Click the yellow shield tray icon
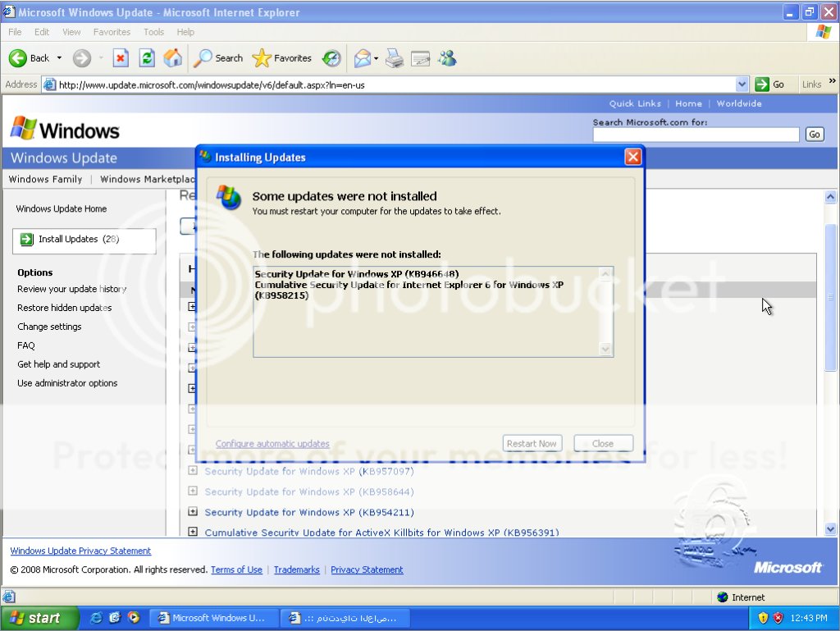Image resolution: width=840 pixels, height=631 pixels. 764,618
